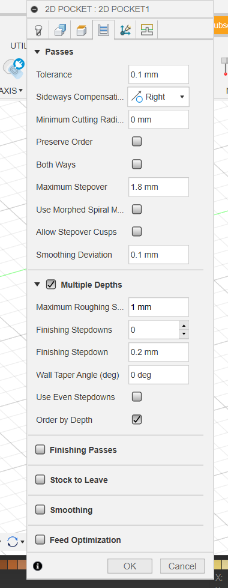Click the Cancel button

182,566
